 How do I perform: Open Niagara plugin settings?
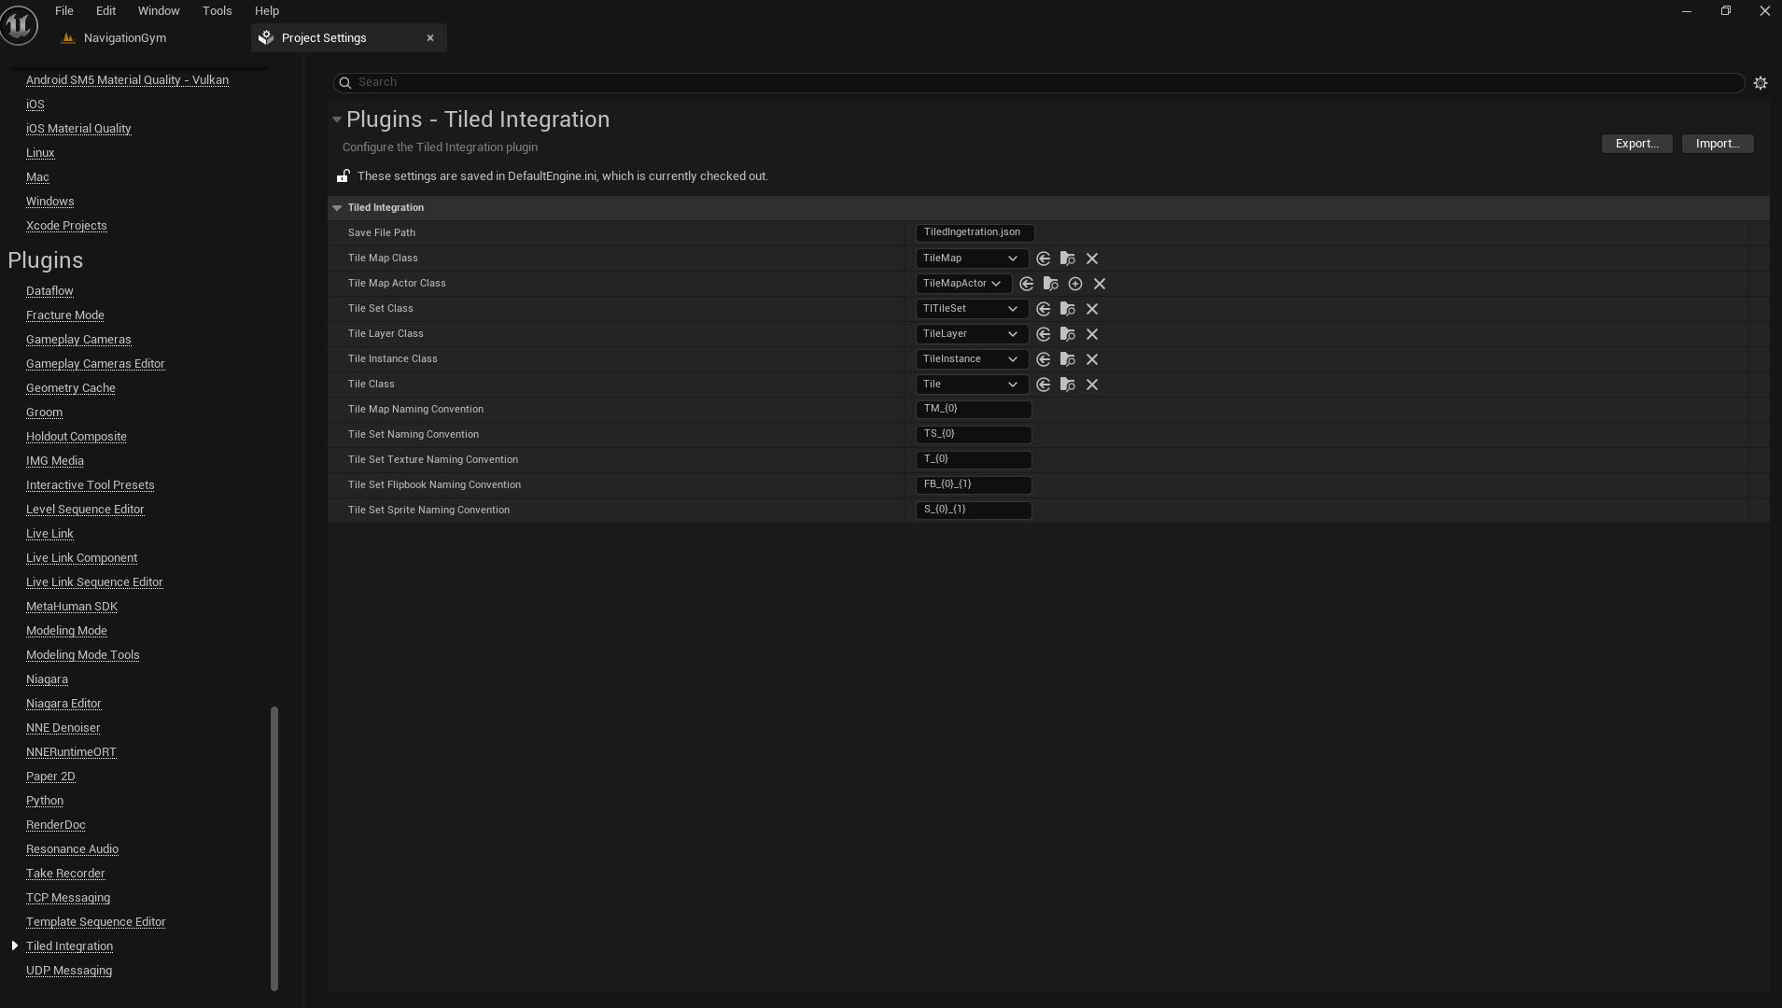tap(47, 679)
